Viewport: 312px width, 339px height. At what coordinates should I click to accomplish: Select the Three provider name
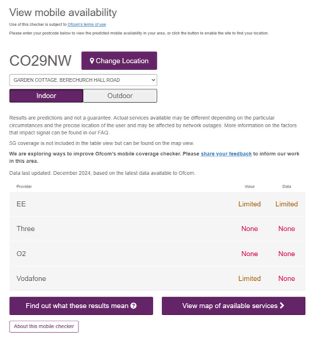click(x=26, y=229)
